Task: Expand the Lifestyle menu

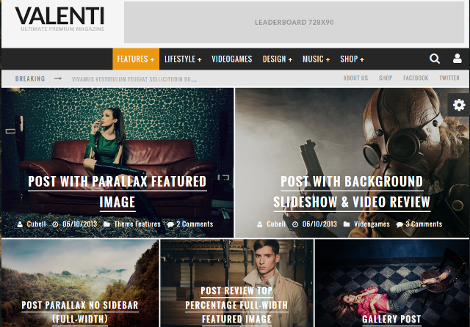Action: click(x=183, y=59)
